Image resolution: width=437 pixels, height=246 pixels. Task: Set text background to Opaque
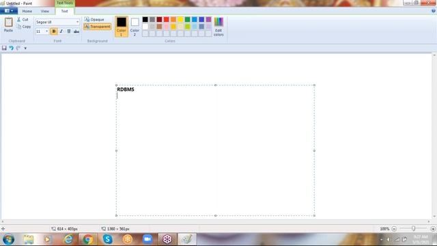click(x=94, y=20)
